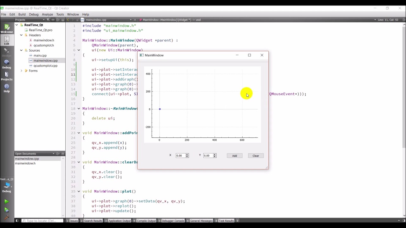The height and width of the screenshot is (228, 406).
Task: Expand the Forms folder
Action: 21,71
